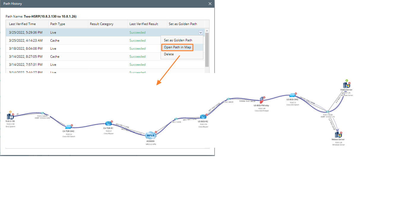
Task: Select Delete from the context menu
Action: (169, 54)
